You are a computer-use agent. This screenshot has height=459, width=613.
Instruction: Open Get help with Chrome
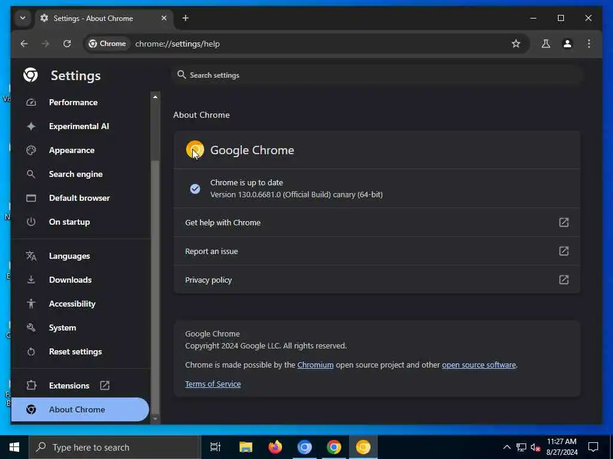(x=377, y=222)
